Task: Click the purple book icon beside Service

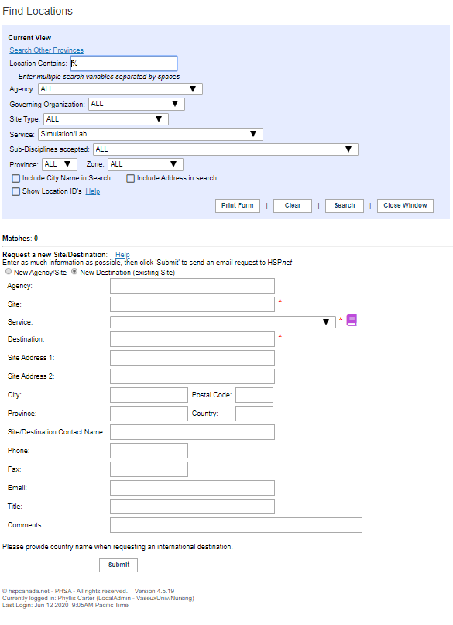Action: click(x=352, y=321)
